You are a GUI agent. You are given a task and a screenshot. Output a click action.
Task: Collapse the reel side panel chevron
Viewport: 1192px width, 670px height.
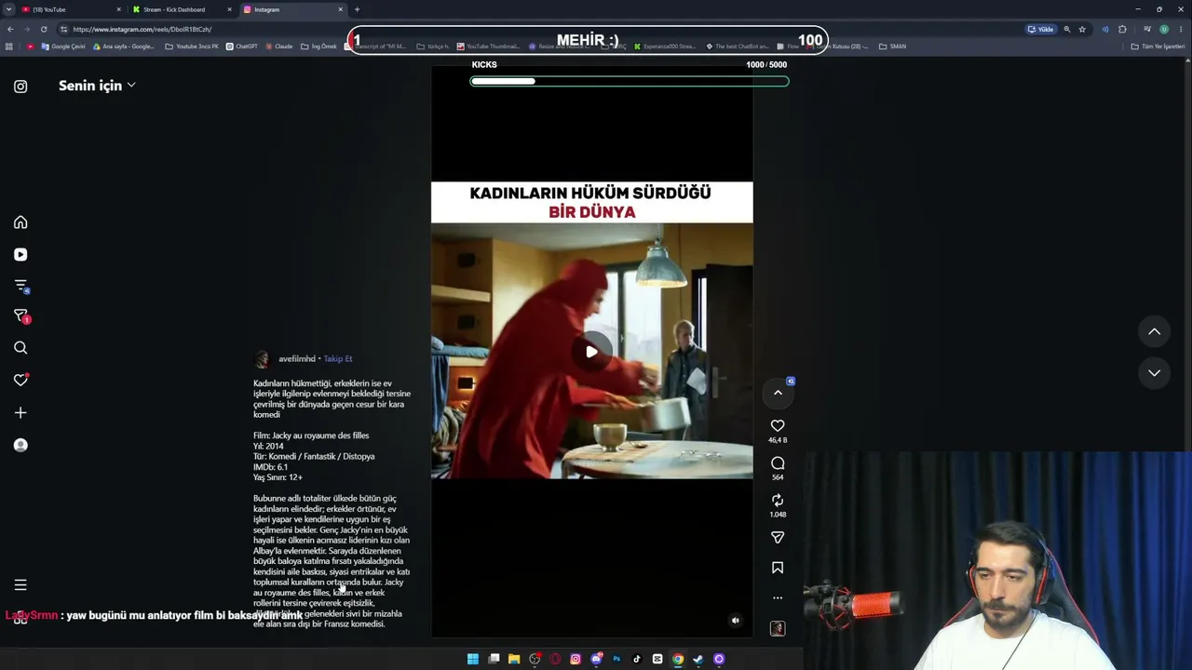(778, 393)
